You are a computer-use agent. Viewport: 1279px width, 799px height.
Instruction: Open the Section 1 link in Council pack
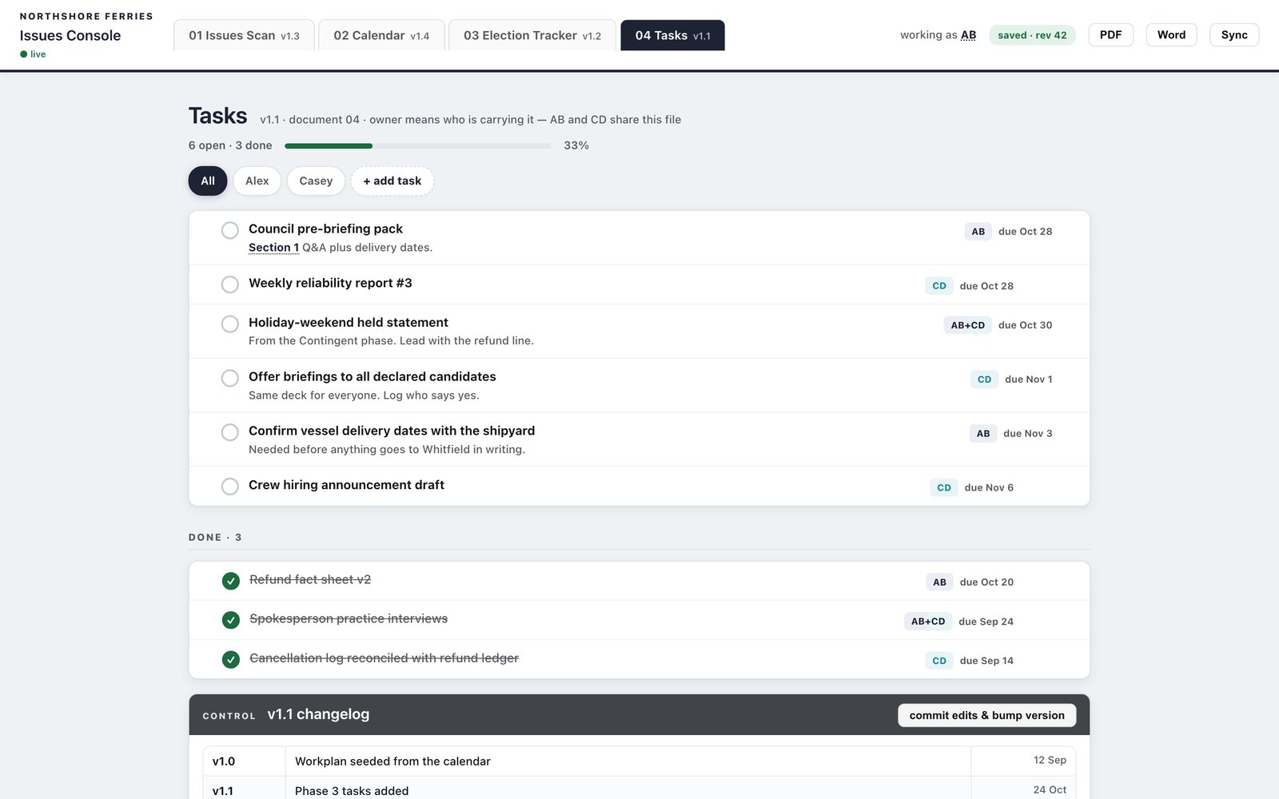[x=273, y=248]
